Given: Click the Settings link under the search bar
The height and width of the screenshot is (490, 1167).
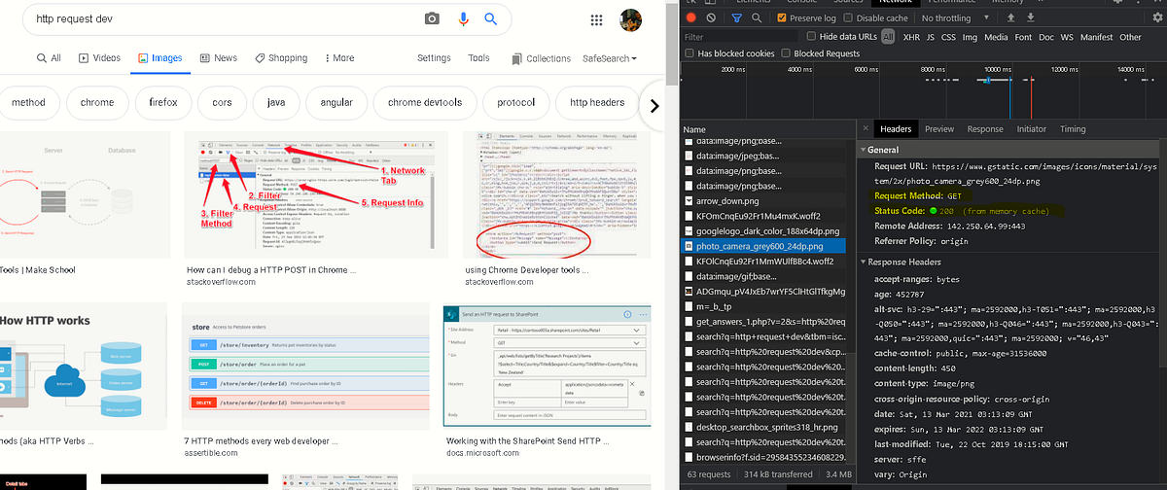Looking at the screenshot, I should [x=434, y=58].
